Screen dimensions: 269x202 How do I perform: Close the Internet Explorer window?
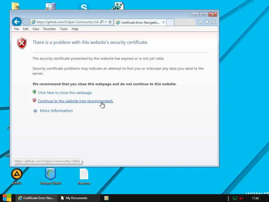coord(213,15)
